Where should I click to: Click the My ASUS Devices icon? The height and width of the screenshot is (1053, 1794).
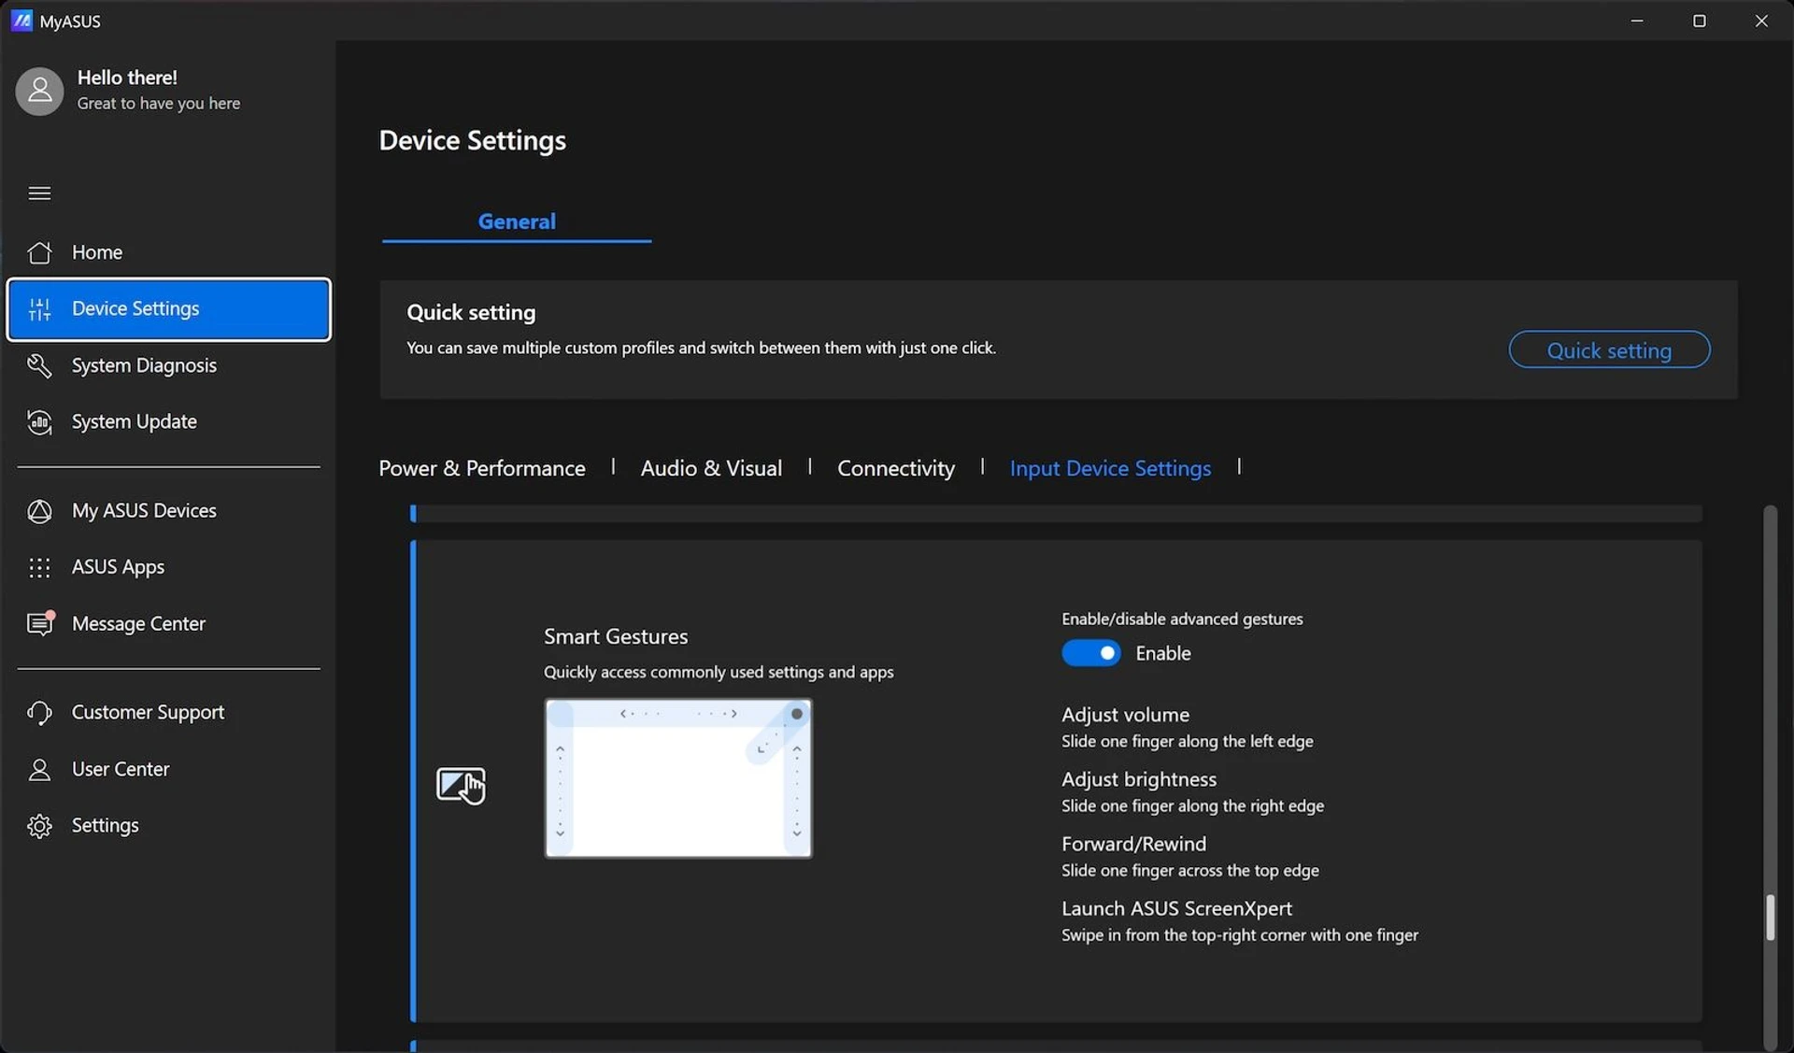coord(39,511)
